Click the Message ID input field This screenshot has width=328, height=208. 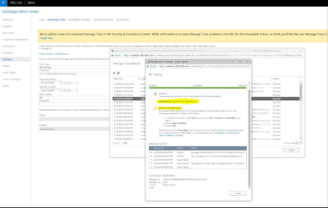click(74, 104)
